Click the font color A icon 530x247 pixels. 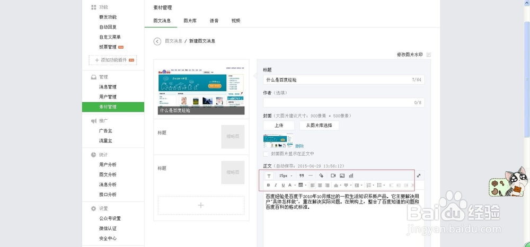click(290, 185)
